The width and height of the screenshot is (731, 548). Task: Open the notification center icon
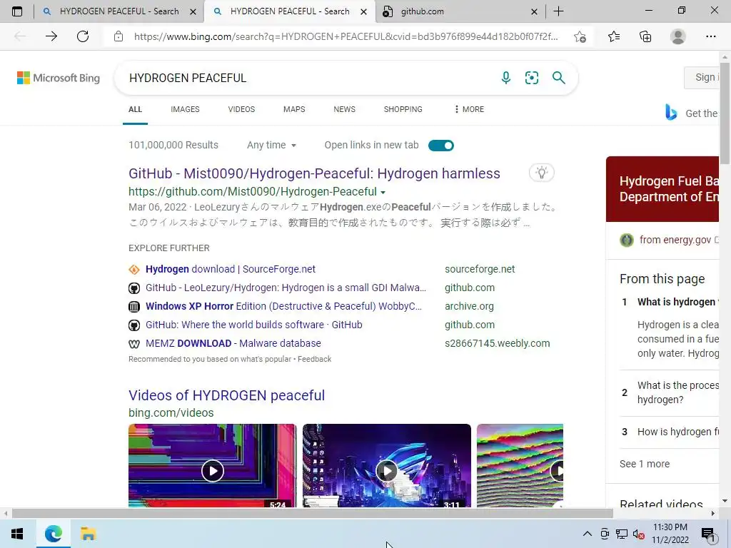coord(709,535)
